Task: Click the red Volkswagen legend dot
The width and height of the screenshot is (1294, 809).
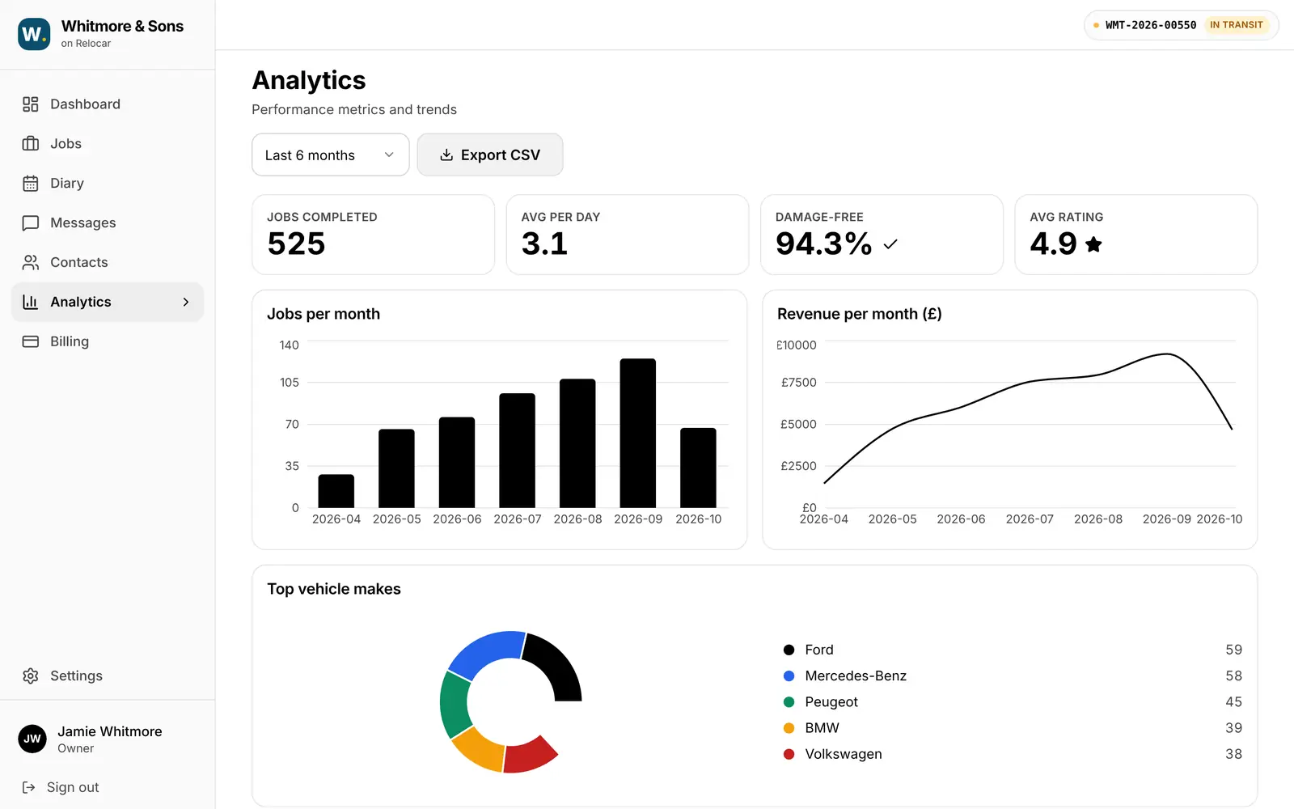Action: [789, 754]
